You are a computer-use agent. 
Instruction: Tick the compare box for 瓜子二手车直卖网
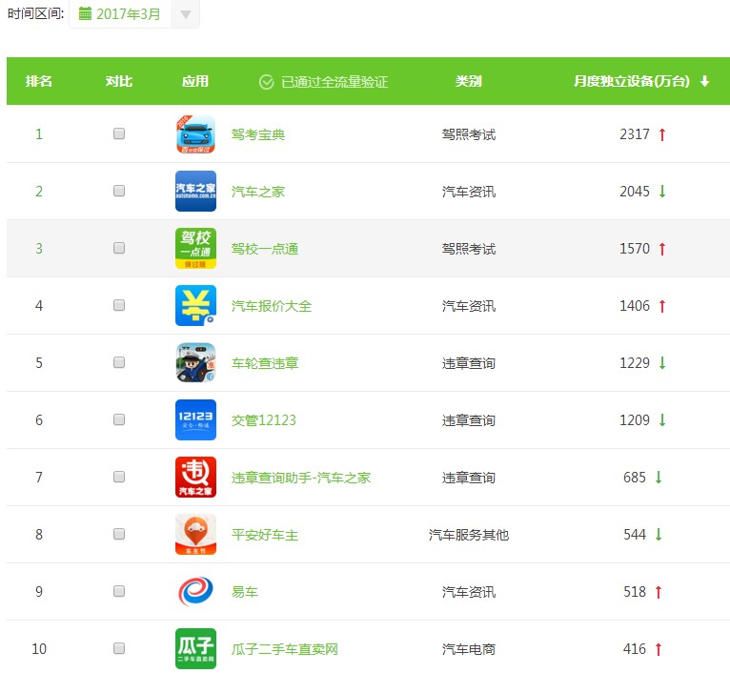coord(119,648)
